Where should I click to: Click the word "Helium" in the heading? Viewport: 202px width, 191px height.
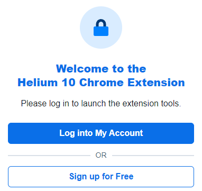[38, 83]
